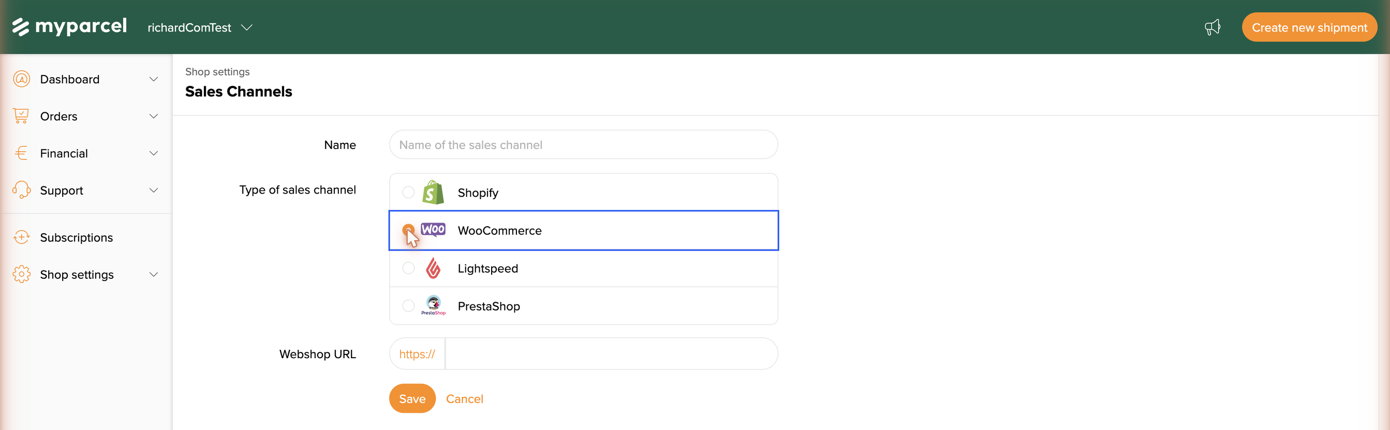Focus the Webshop URL input
Image resolution: width=1390 pixels, height=430 pixels.
611,353
